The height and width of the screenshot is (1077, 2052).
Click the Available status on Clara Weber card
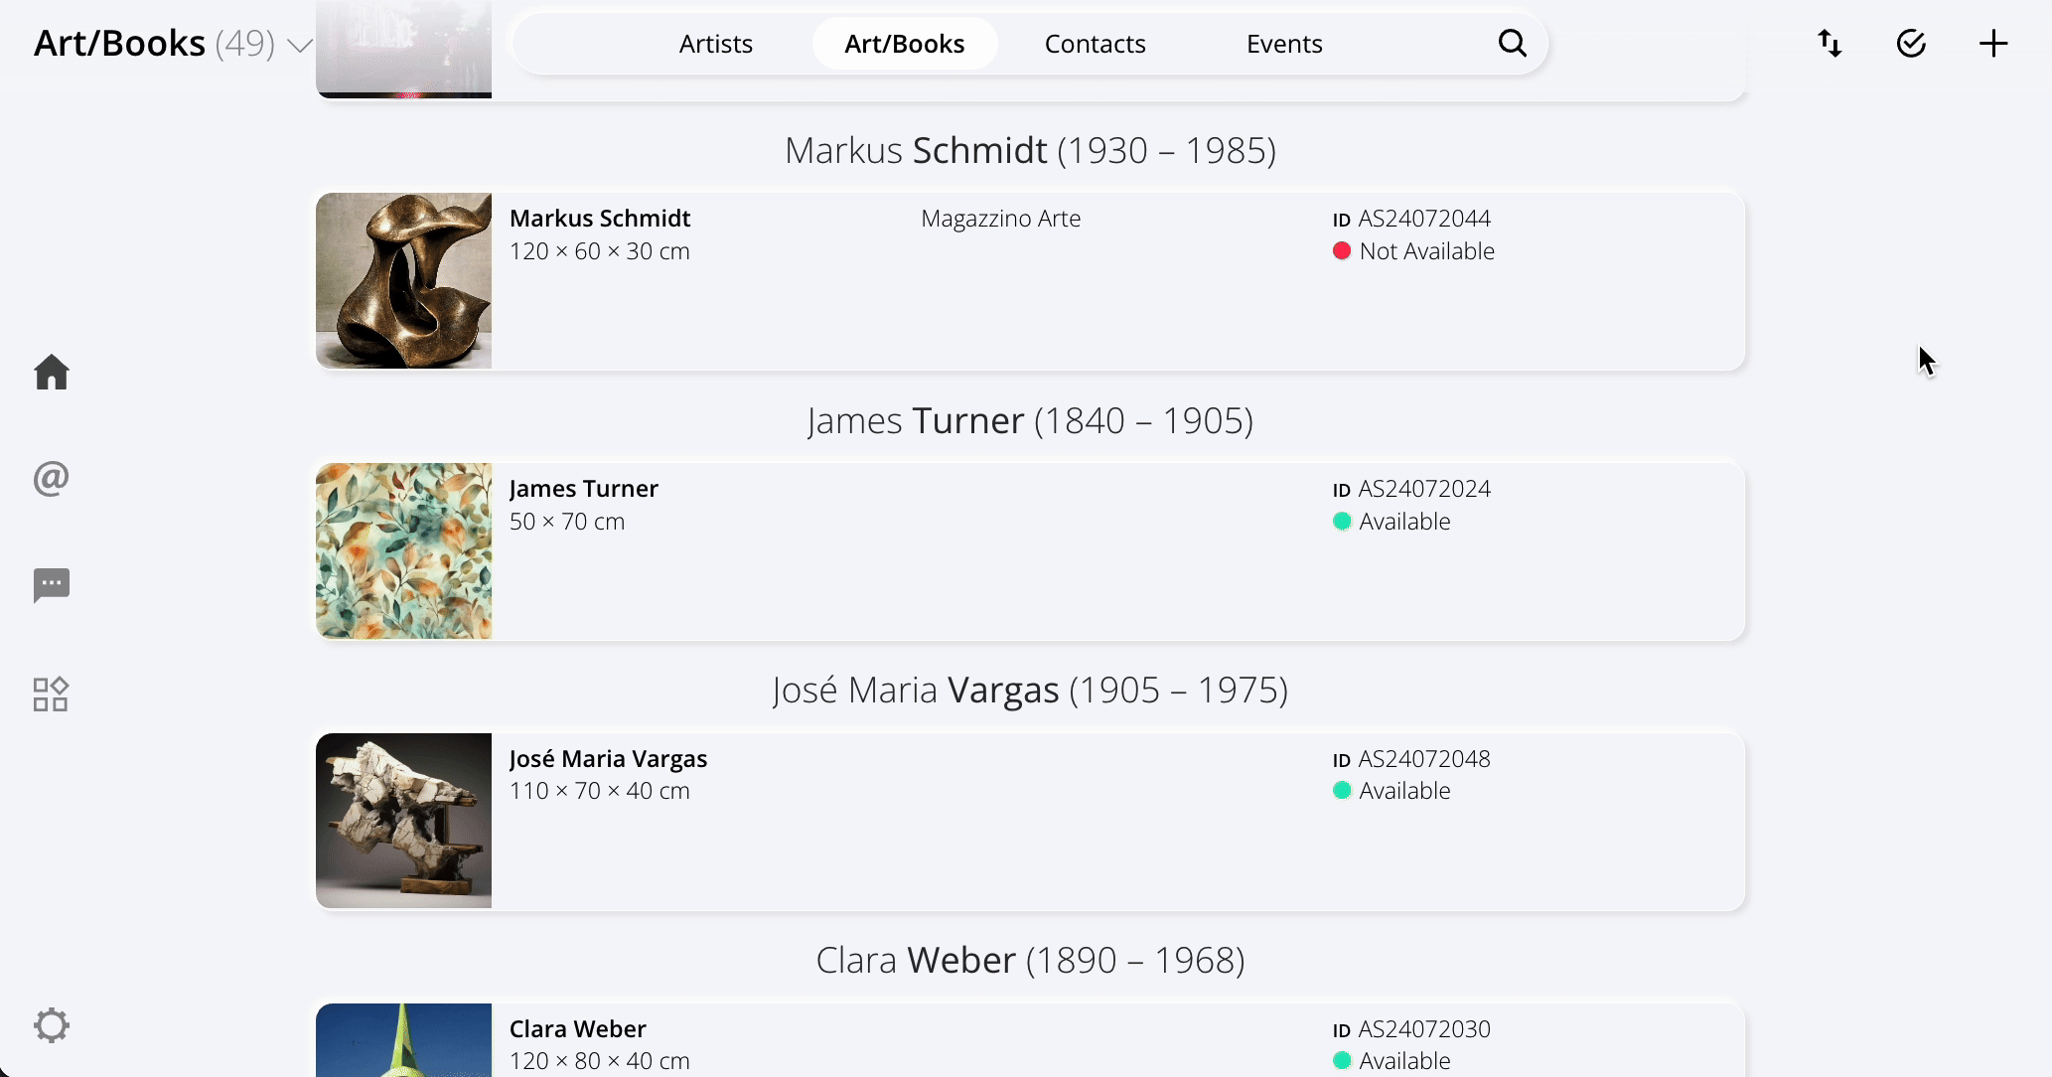pos(1405,1061)
